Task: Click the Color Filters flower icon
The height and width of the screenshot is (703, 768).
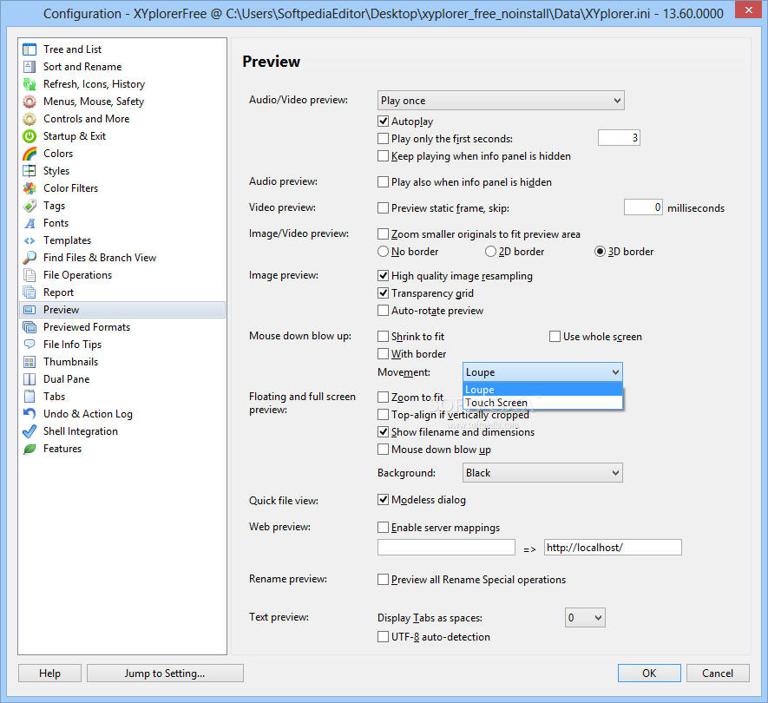Action: click(x=30, y=188)
